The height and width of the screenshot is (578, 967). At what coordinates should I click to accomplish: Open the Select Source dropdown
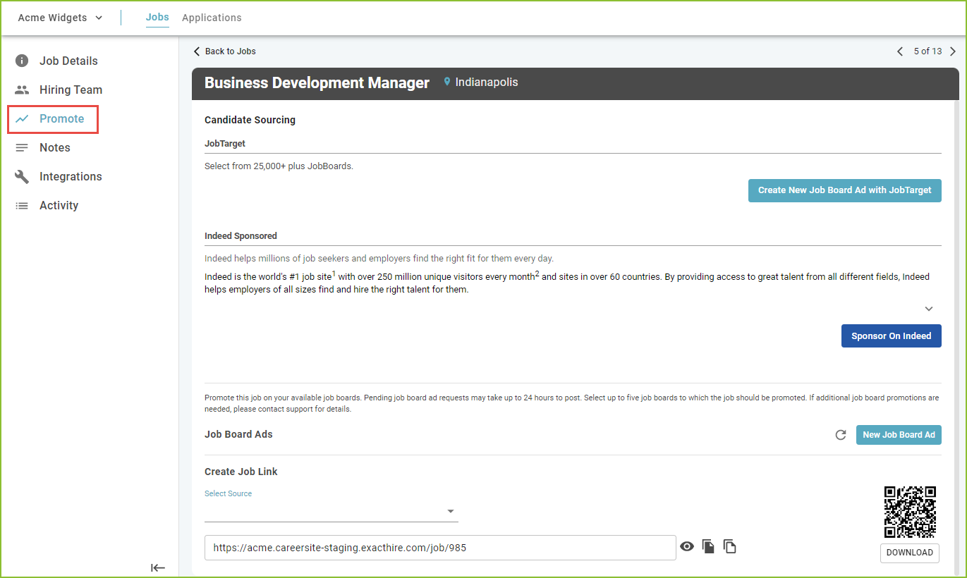(x=332, y=511)
